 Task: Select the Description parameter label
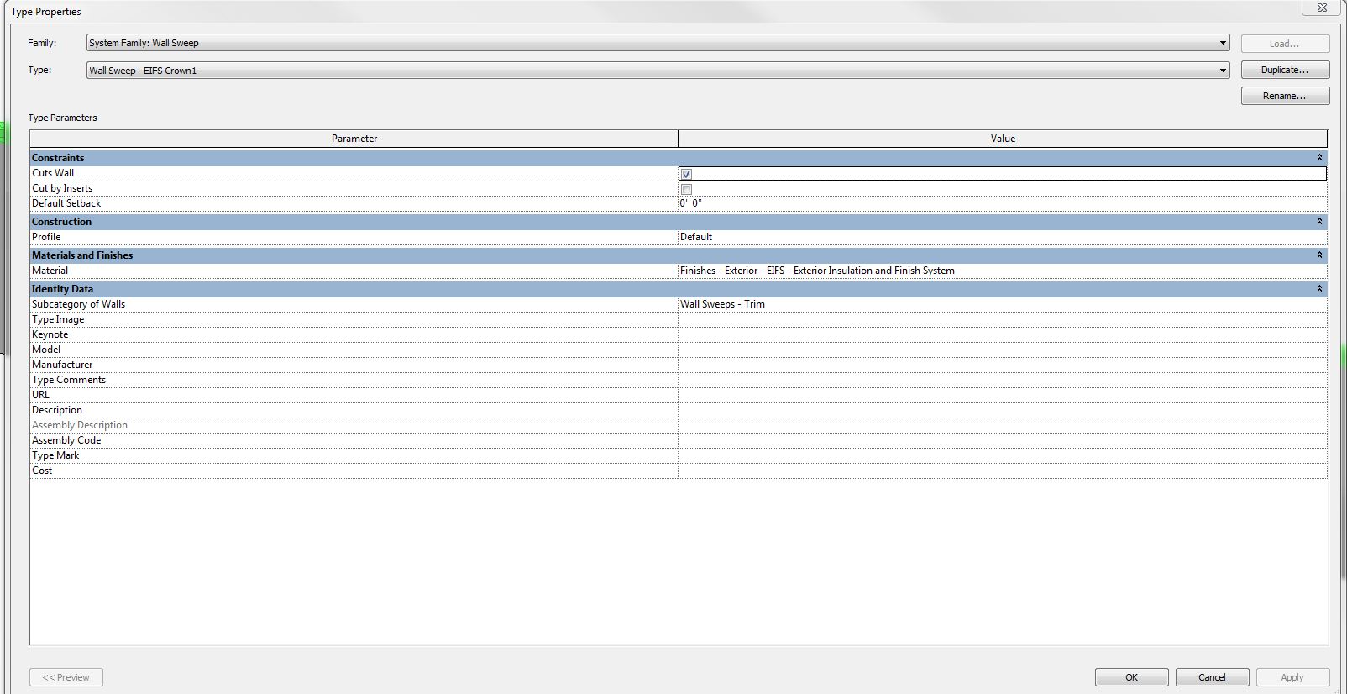pos(57,410)
